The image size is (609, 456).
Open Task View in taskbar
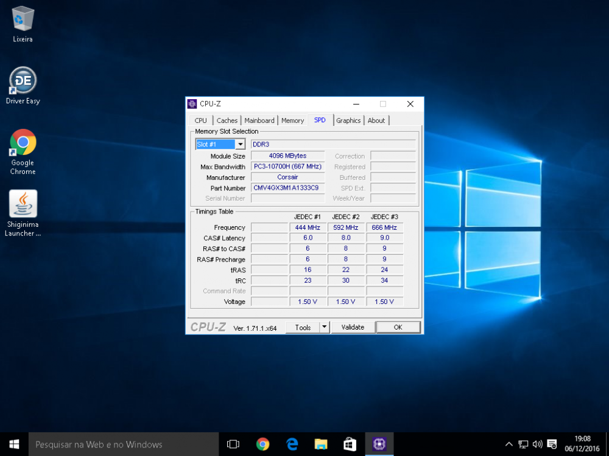coord(233,444)
